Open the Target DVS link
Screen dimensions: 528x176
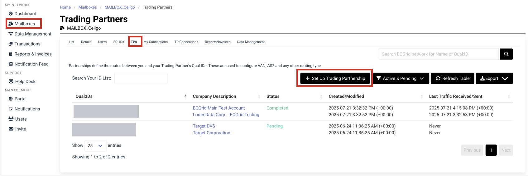coord(204,126)
